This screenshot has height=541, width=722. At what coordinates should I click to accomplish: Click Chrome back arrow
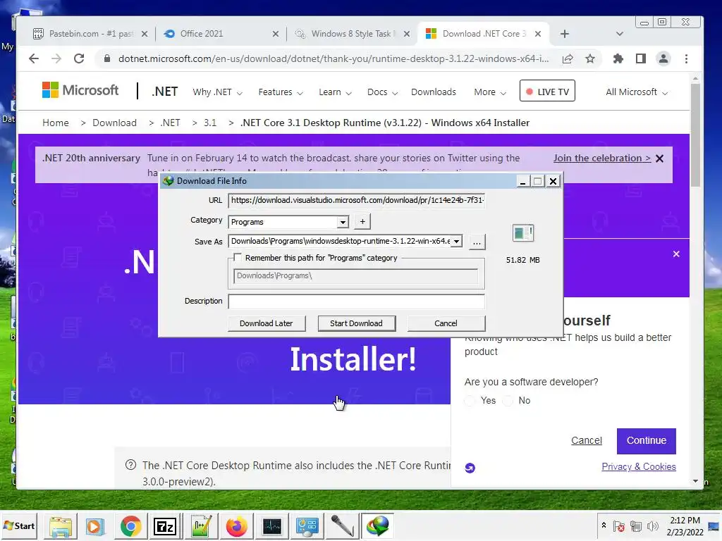pos(34,58)
